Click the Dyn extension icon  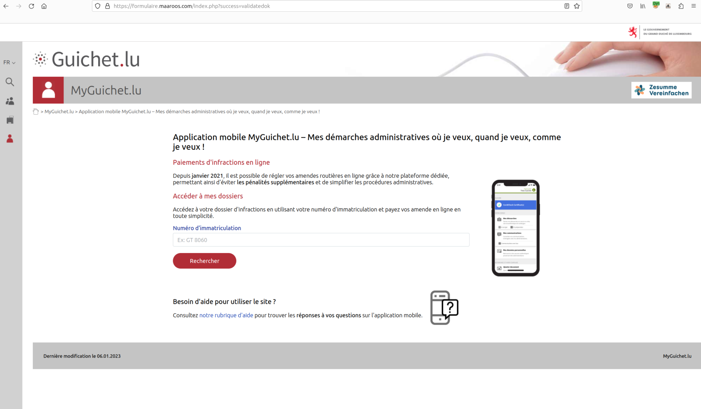pos(656,5)
